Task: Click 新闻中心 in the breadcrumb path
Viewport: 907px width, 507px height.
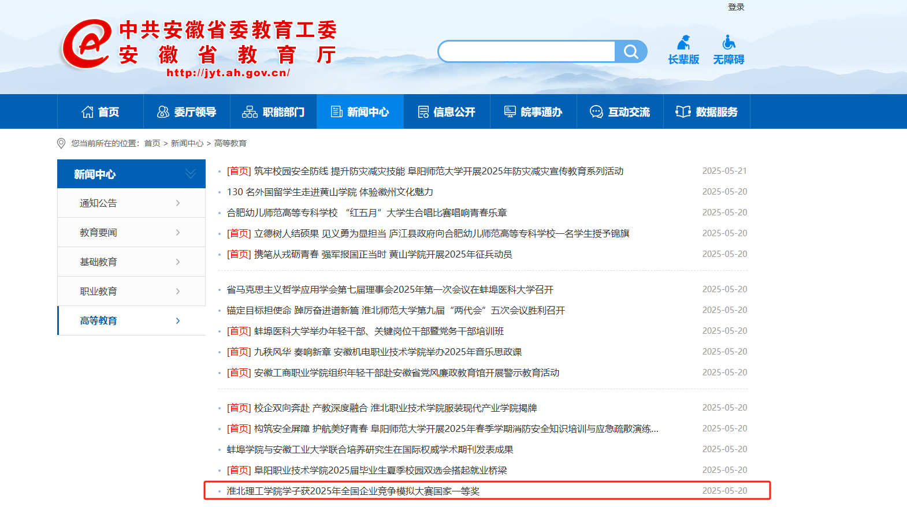Action: 187,143
